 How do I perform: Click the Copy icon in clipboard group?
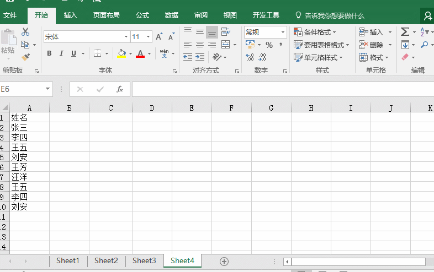pos(25,45)
